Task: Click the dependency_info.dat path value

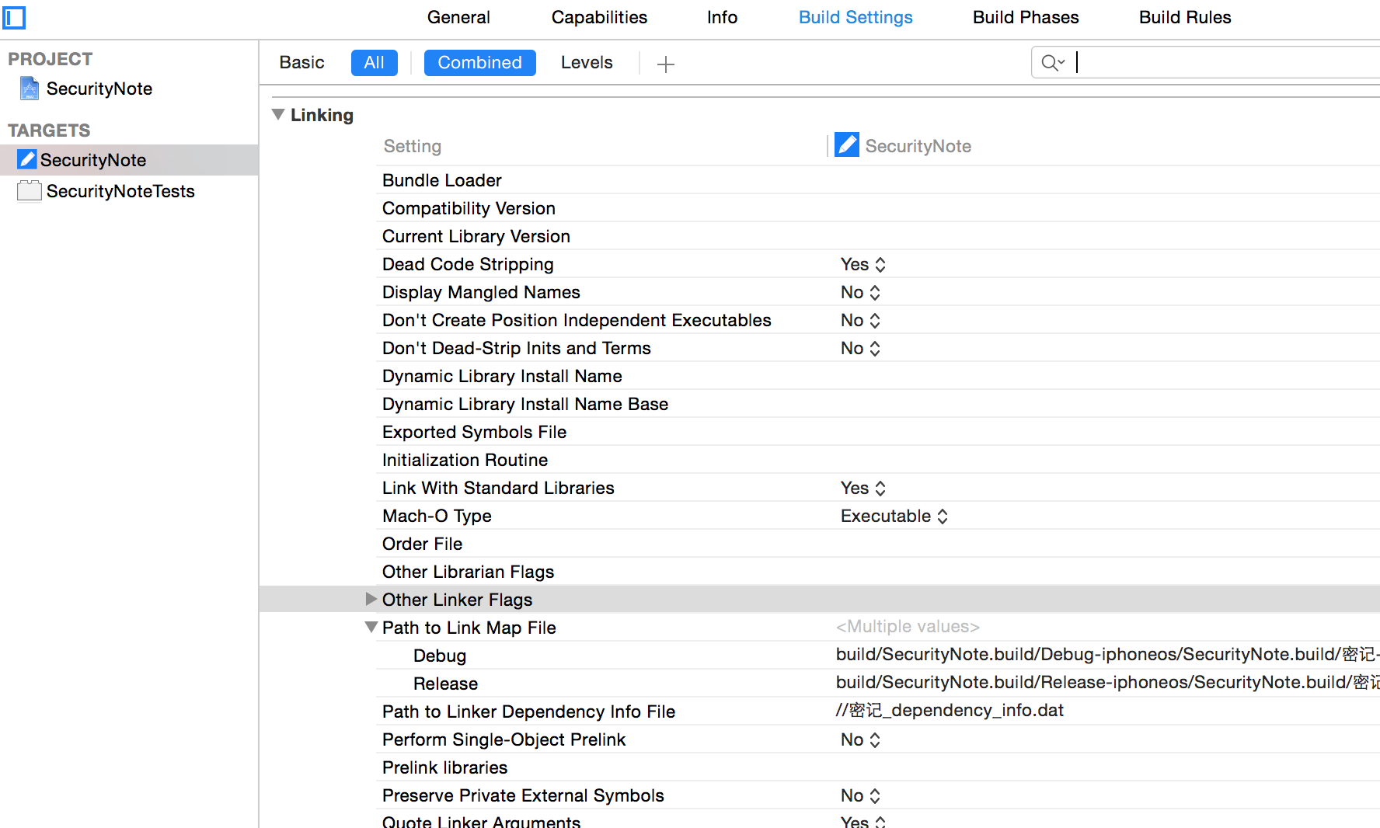Action: pos(950,711)
